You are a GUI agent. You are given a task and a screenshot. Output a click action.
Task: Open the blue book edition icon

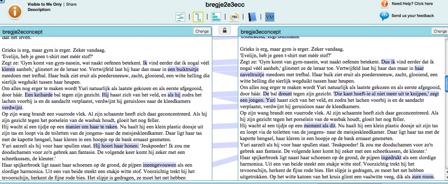click(x=252, y=17)
